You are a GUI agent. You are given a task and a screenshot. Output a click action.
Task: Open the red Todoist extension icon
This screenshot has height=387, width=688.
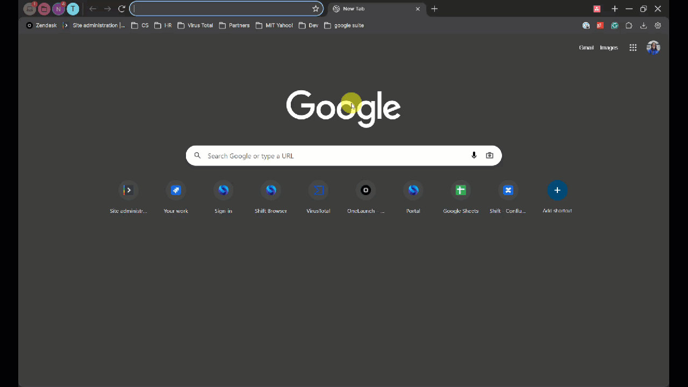click(x=600, y=25)
